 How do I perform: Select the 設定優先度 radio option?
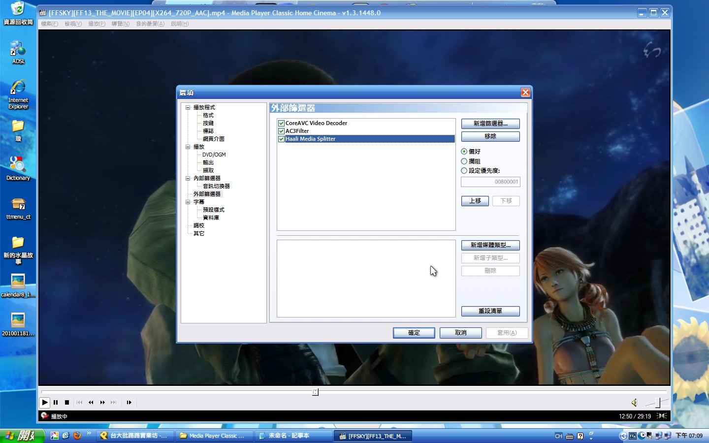point(464,171)
